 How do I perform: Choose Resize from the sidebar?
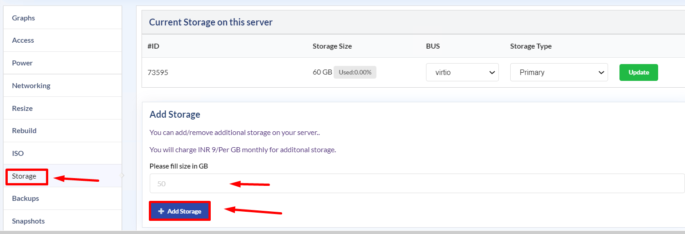click(62, 108)
